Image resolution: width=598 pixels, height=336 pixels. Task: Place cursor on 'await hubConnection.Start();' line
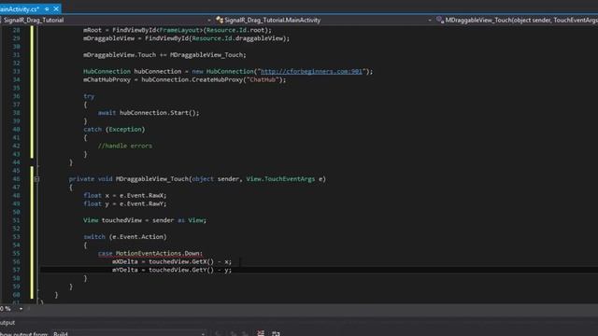click(149, 113)
